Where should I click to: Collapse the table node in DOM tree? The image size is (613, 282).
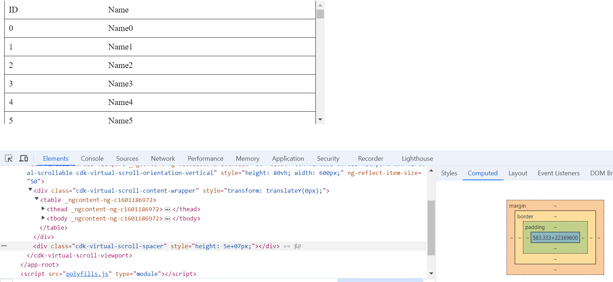click(x=37, y=199)
